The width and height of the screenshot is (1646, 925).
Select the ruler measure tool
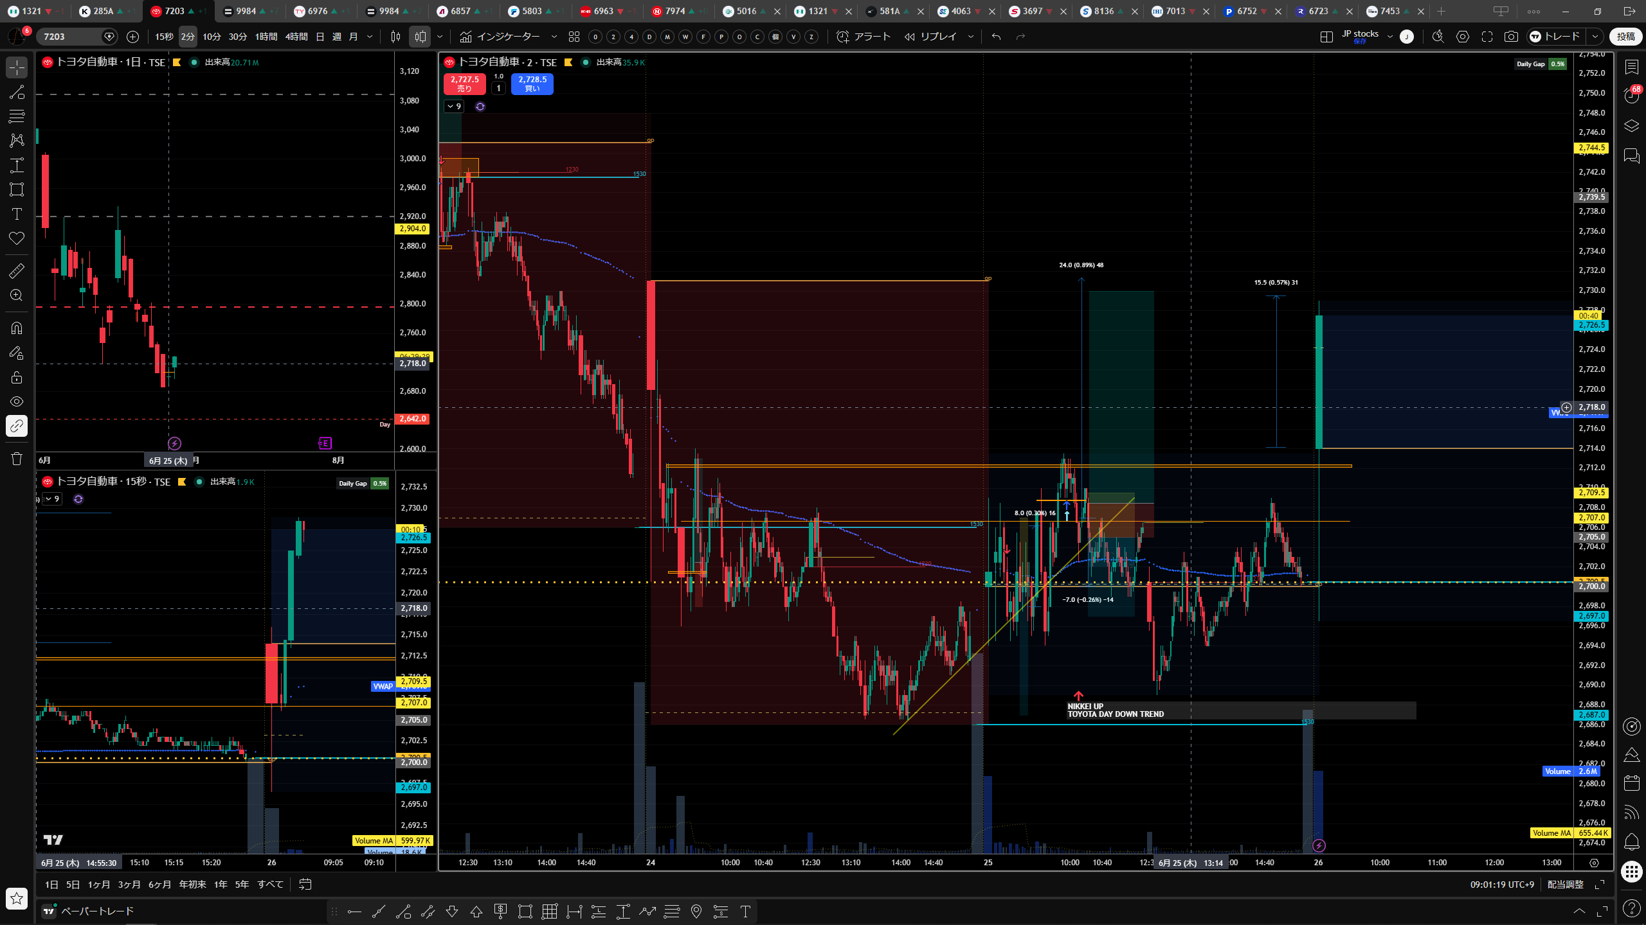coord(17,271)
